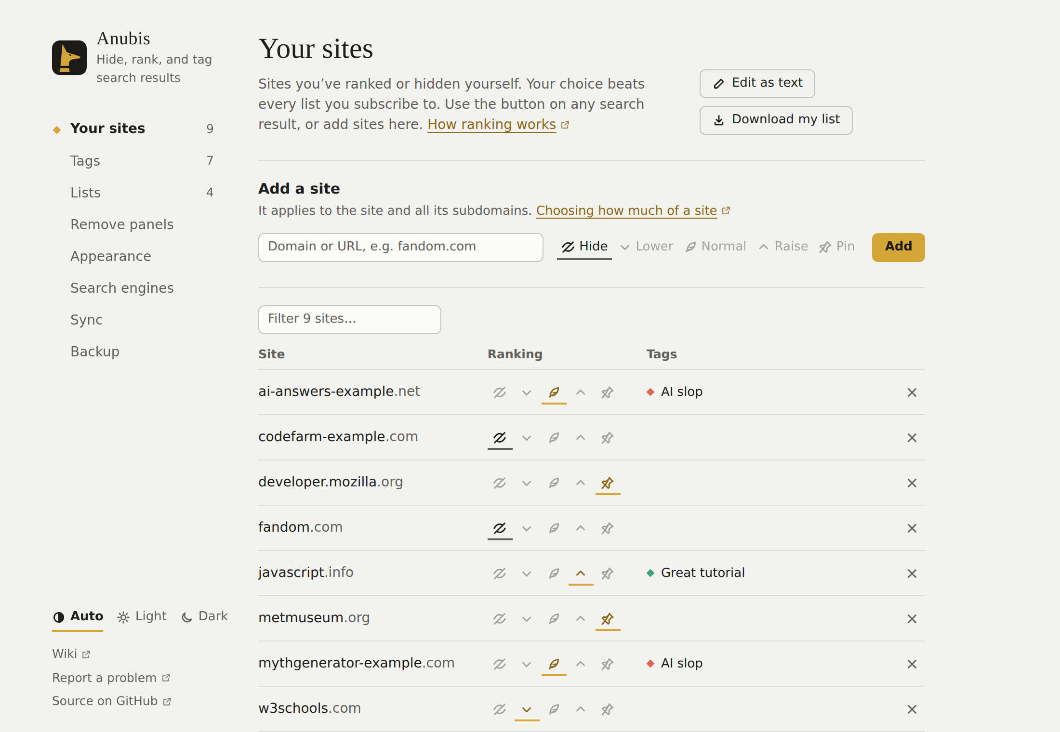The image size is (1060, 732).
Task: Remove javascript.info with the X
Action: 912,574
